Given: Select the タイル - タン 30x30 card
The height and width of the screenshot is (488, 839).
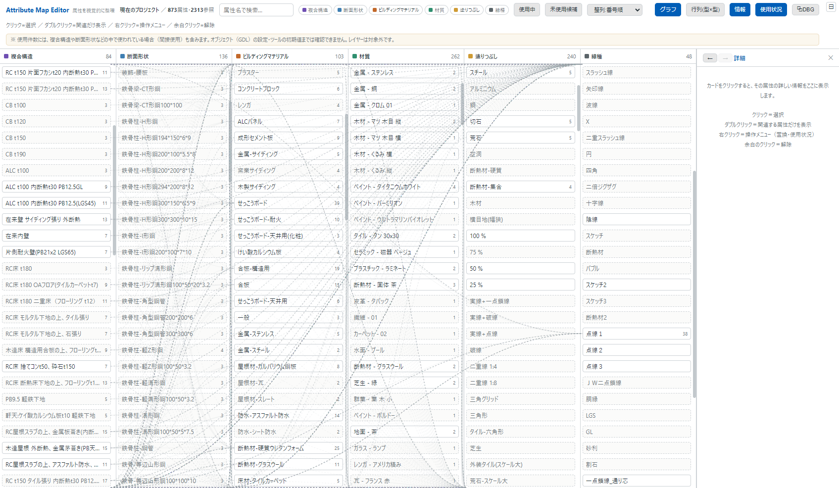Looking at the screenshot, I should pos(405,236).
